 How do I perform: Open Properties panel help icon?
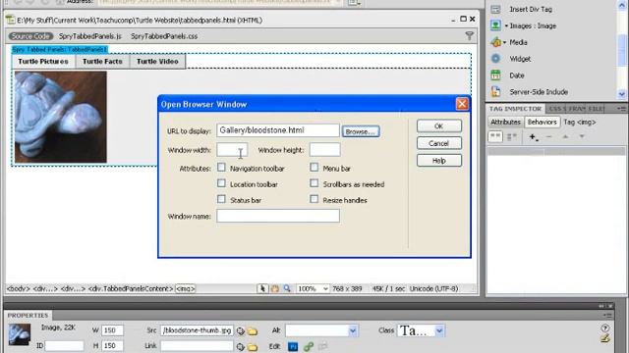point(605,328)
